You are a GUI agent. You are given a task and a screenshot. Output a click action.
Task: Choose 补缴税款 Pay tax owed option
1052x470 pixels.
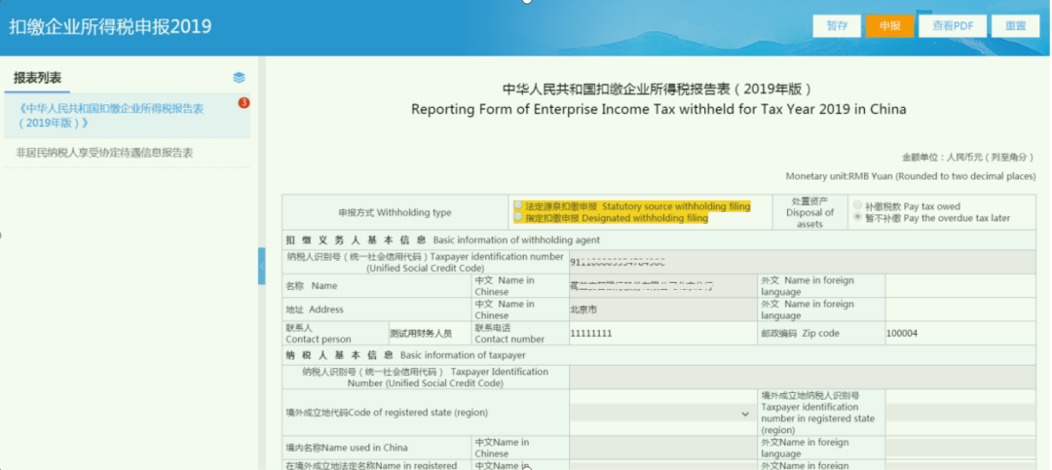coord(857,206)
